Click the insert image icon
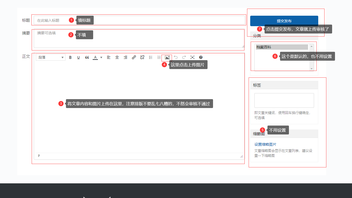 [167, 57]
